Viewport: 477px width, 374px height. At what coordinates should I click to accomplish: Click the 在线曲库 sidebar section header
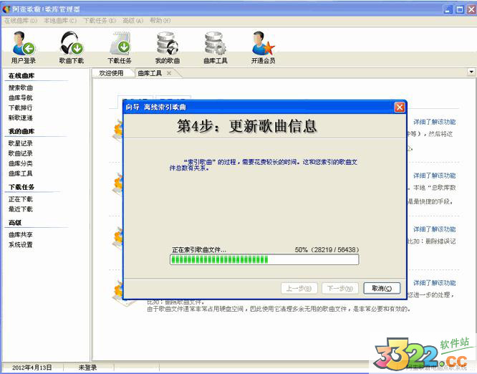click(21, 76)
